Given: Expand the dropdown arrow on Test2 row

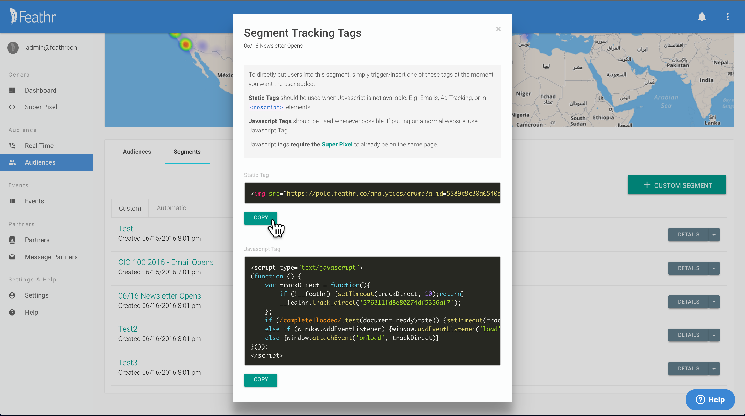Looking at the screenshot, I should click(x=714, y=335).
